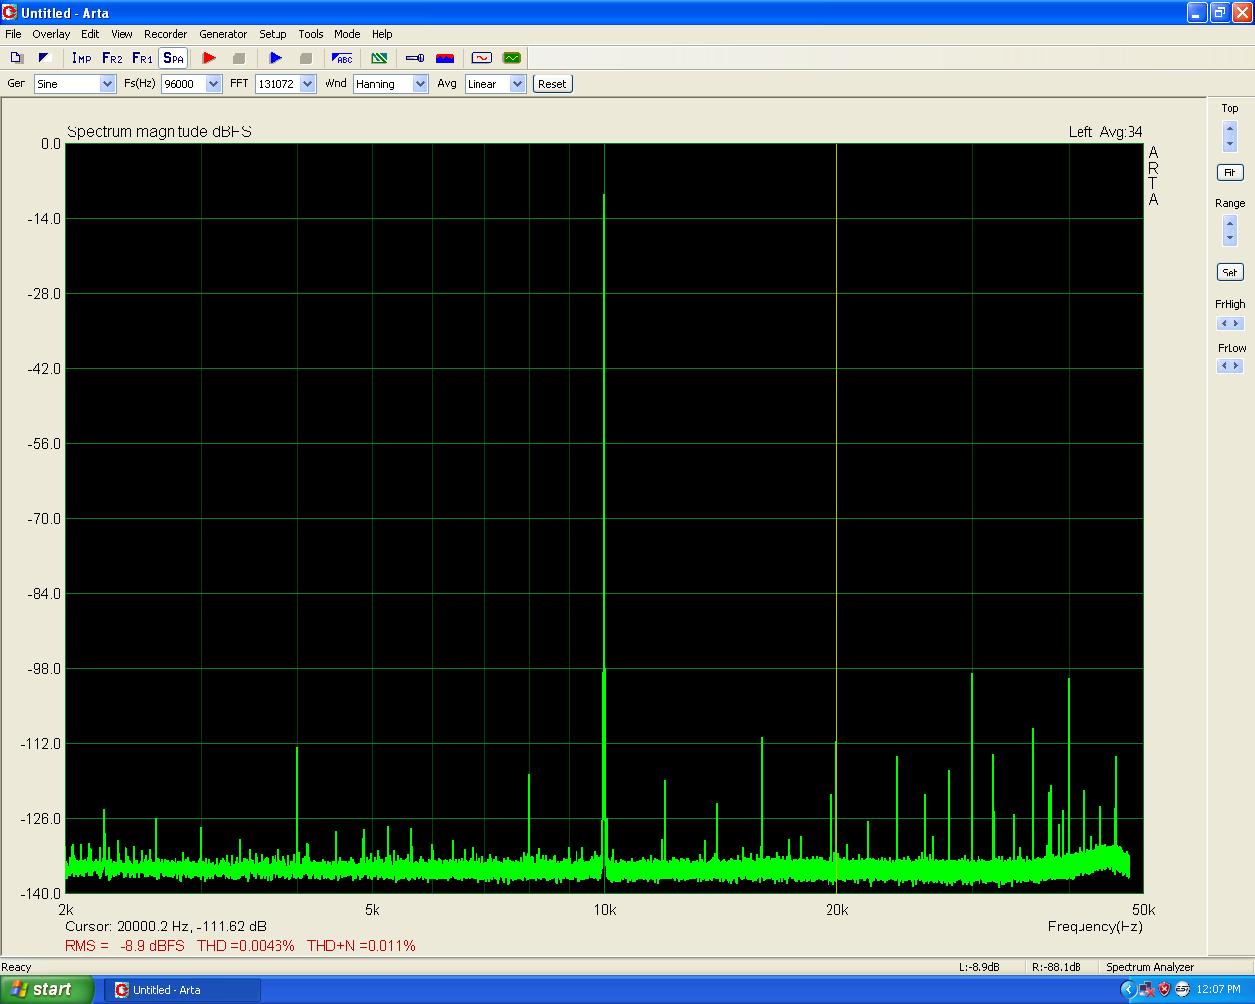
Task: Open the Edit menu
Action: coord(90,34)
